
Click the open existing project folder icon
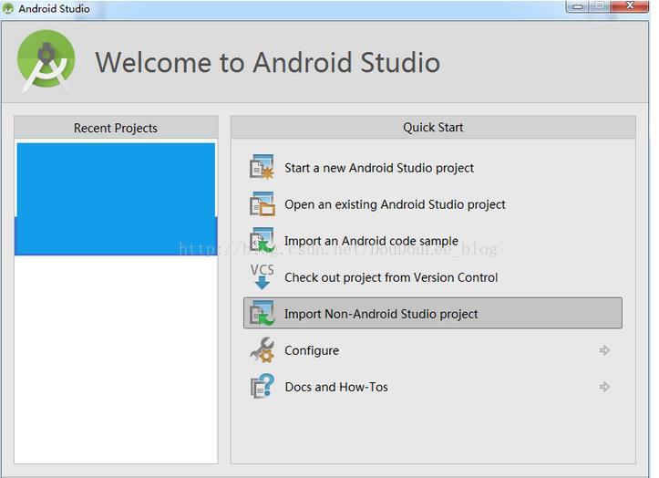[x=262, y=204]
